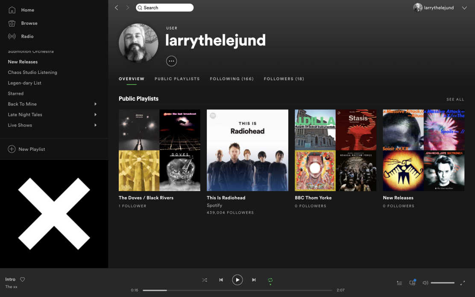This screenshot has height=297, width=475.
Task: Open the Chaos Studio Listening playlist
Action: coord(32,72)
